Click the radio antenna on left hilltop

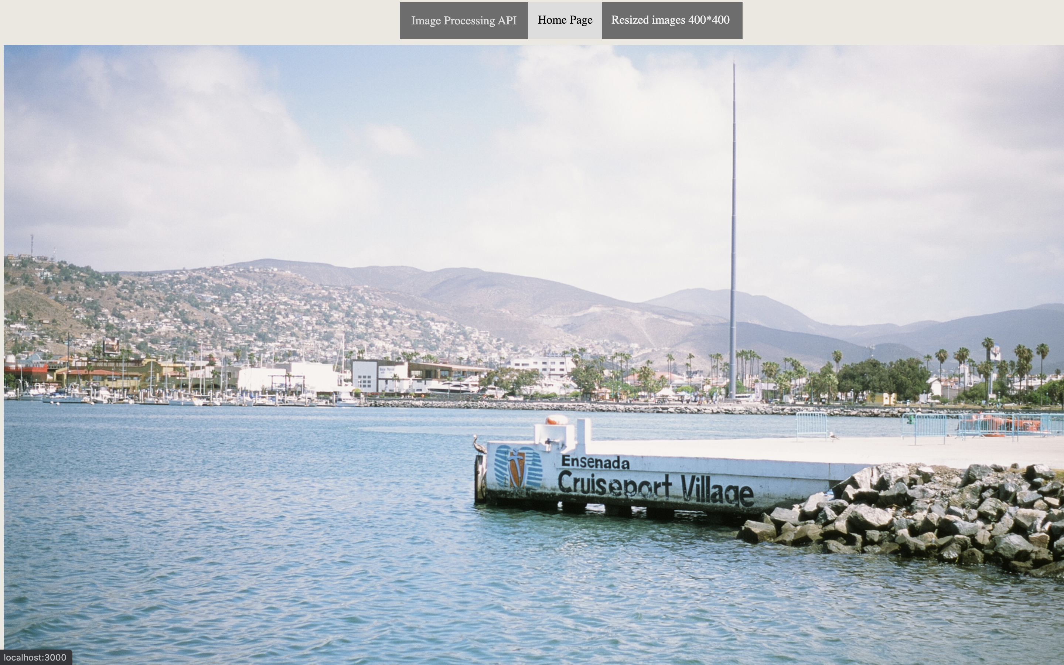tap(32, 245)
